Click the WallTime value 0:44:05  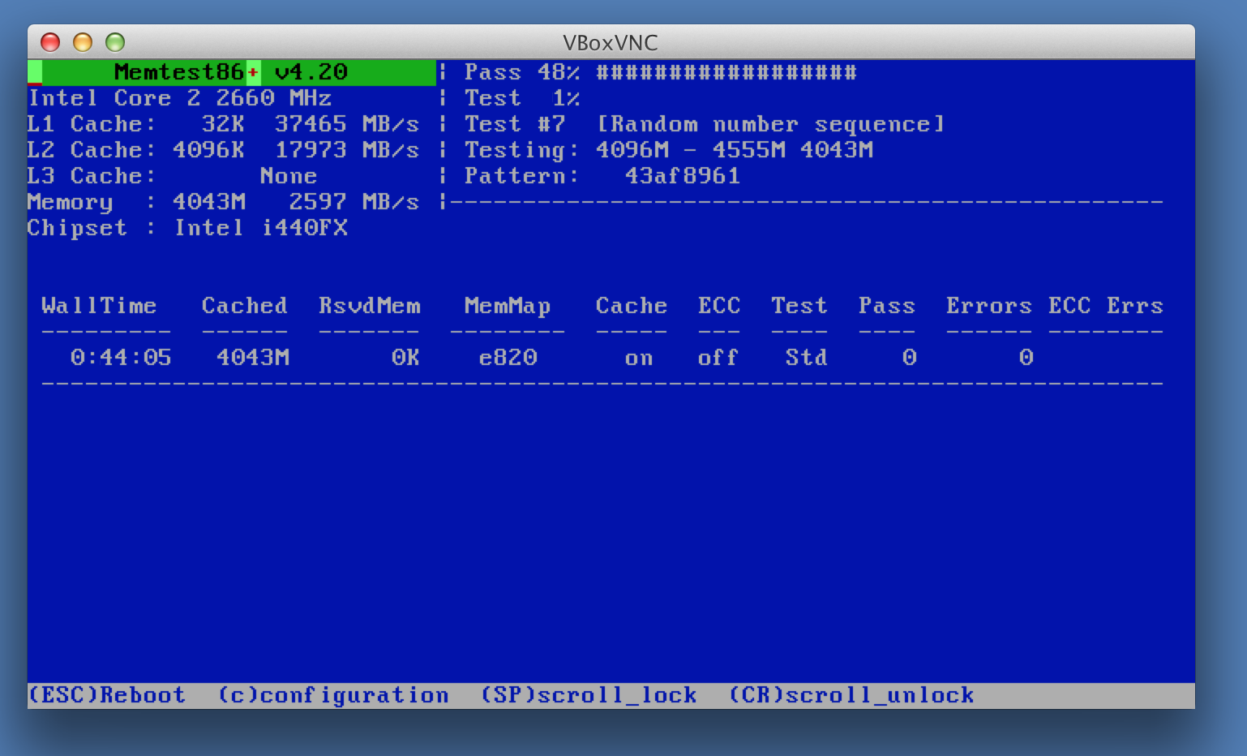[x=121, y=358]
